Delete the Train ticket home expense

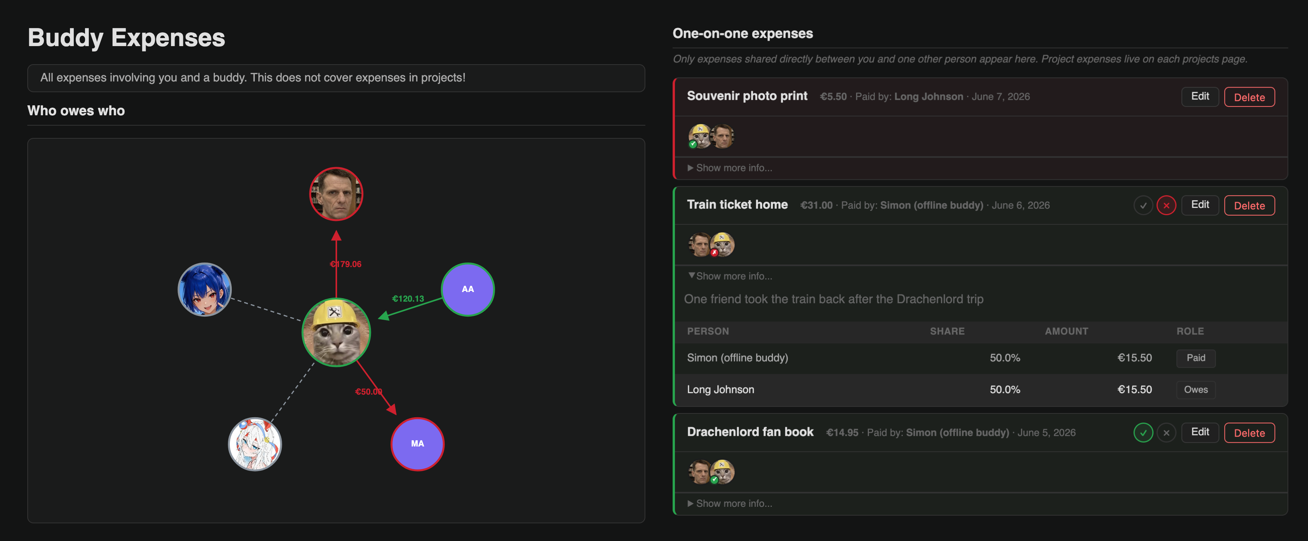(x=1249, y=206)
